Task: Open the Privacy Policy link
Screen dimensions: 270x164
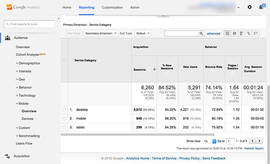Action: [x=189, y=158]
